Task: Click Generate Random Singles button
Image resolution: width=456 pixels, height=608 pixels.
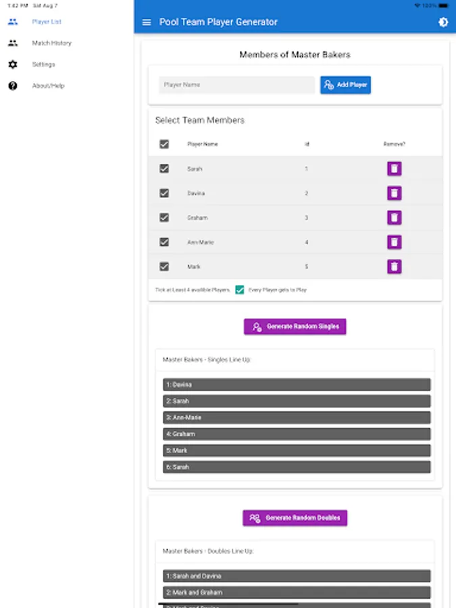Action: click(x=295, y=326)
